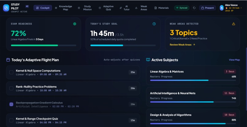Click the Artificial Intelligence mastery progress bar

pyautogui.click(x=193, y=102)
